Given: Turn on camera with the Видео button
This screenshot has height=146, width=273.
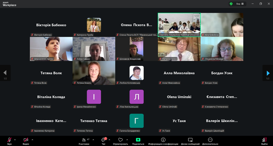Looking at the screenshot, I should tap(26, 140).
